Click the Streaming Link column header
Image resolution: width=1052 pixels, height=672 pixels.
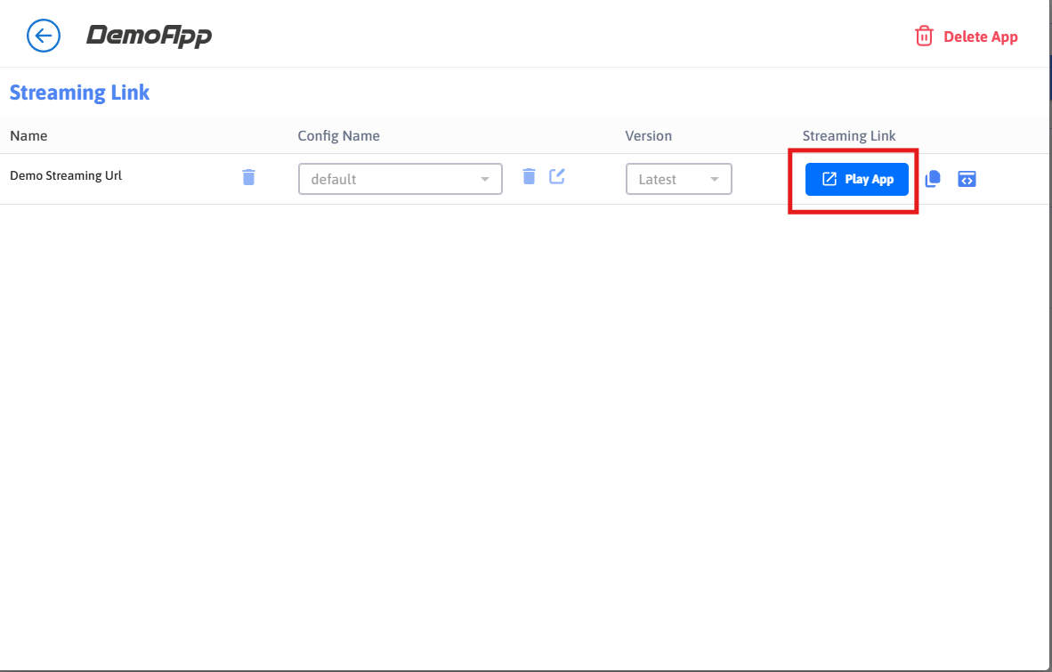[849, 136]
